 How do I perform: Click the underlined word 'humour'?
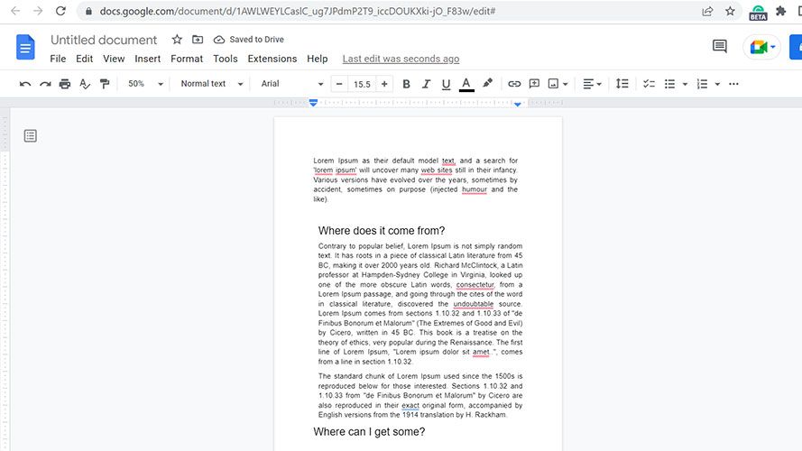tap(475, 189)
